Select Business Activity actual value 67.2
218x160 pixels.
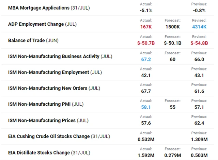click(x=146, y=59)
